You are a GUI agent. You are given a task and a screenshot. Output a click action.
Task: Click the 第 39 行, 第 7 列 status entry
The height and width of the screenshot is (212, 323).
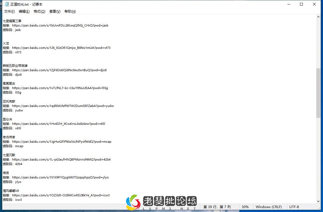217,207
